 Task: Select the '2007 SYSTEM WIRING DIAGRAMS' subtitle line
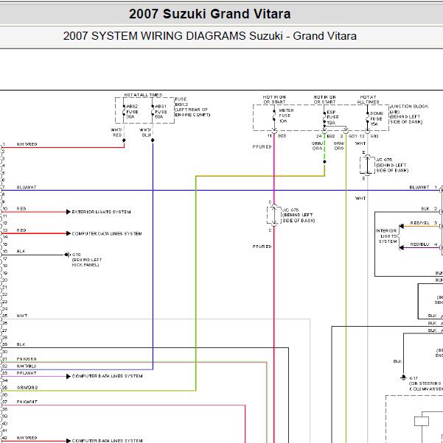[x=210, y=36]
